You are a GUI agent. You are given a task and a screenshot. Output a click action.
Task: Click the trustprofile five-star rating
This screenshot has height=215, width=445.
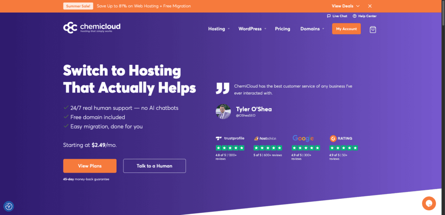point(230,148)
